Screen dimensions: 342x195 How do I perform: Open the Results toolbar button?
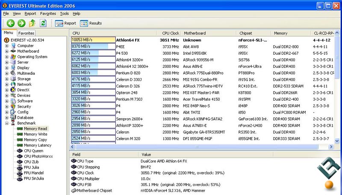91,23
